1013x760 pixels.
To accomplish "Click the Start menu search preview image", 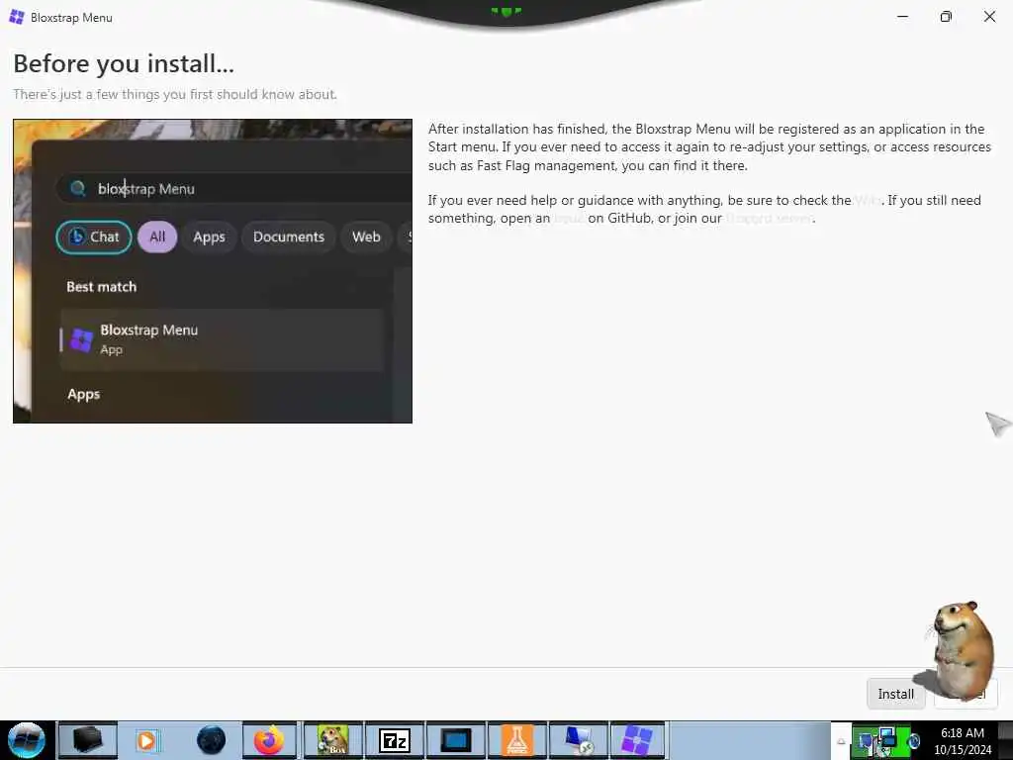I will point(213,271).
